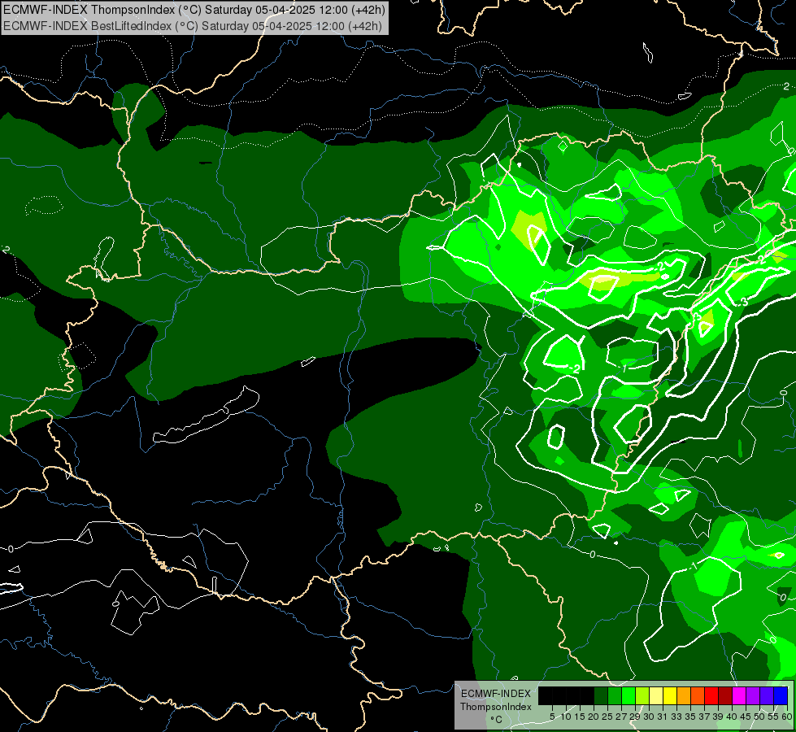Select the indigo 50–55 legend swatch
The image size is (796, 732).
point(767,695)
